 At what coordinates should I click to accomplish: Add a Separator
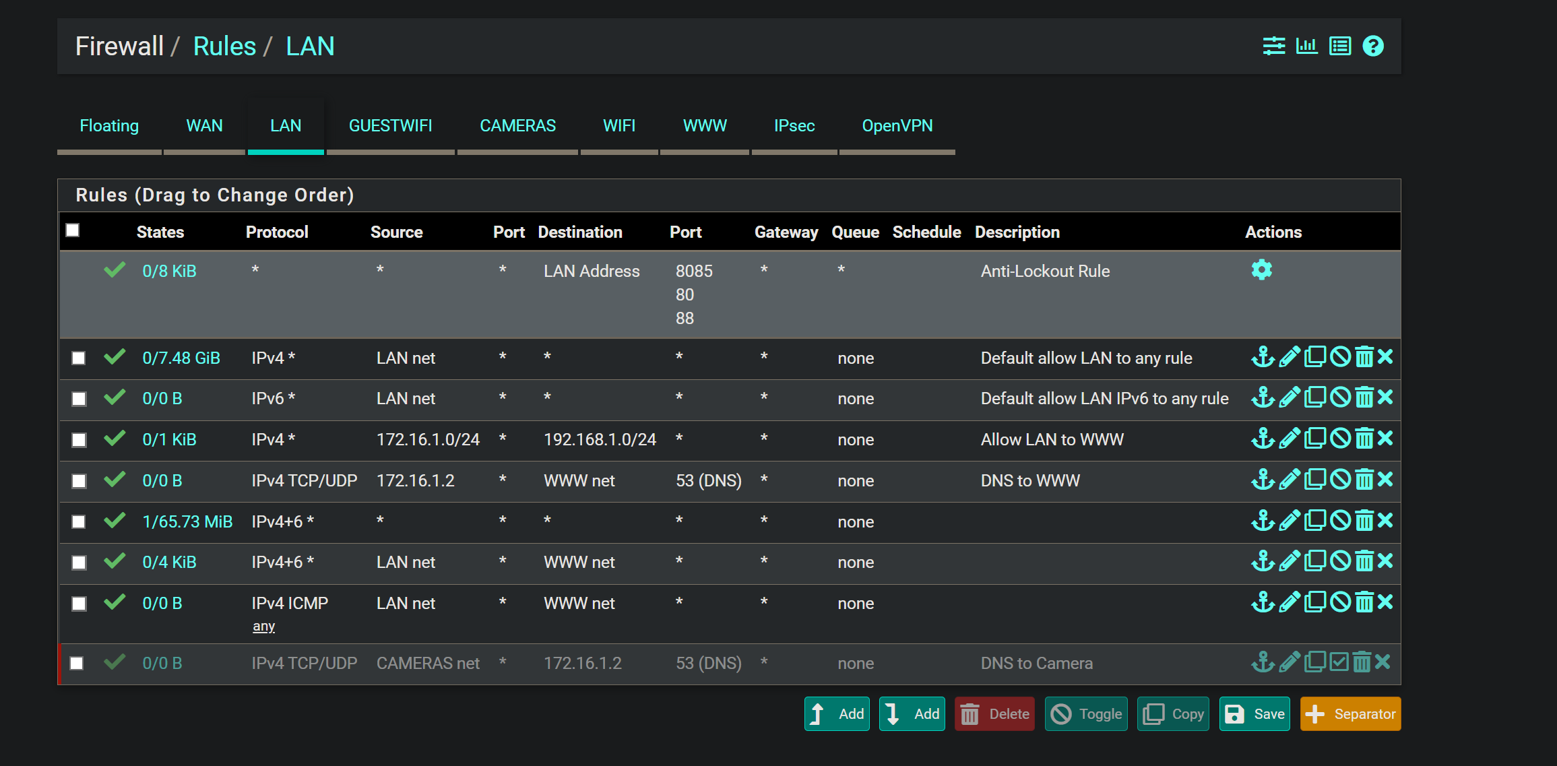pyautogui.click(x=1350, y=714)
